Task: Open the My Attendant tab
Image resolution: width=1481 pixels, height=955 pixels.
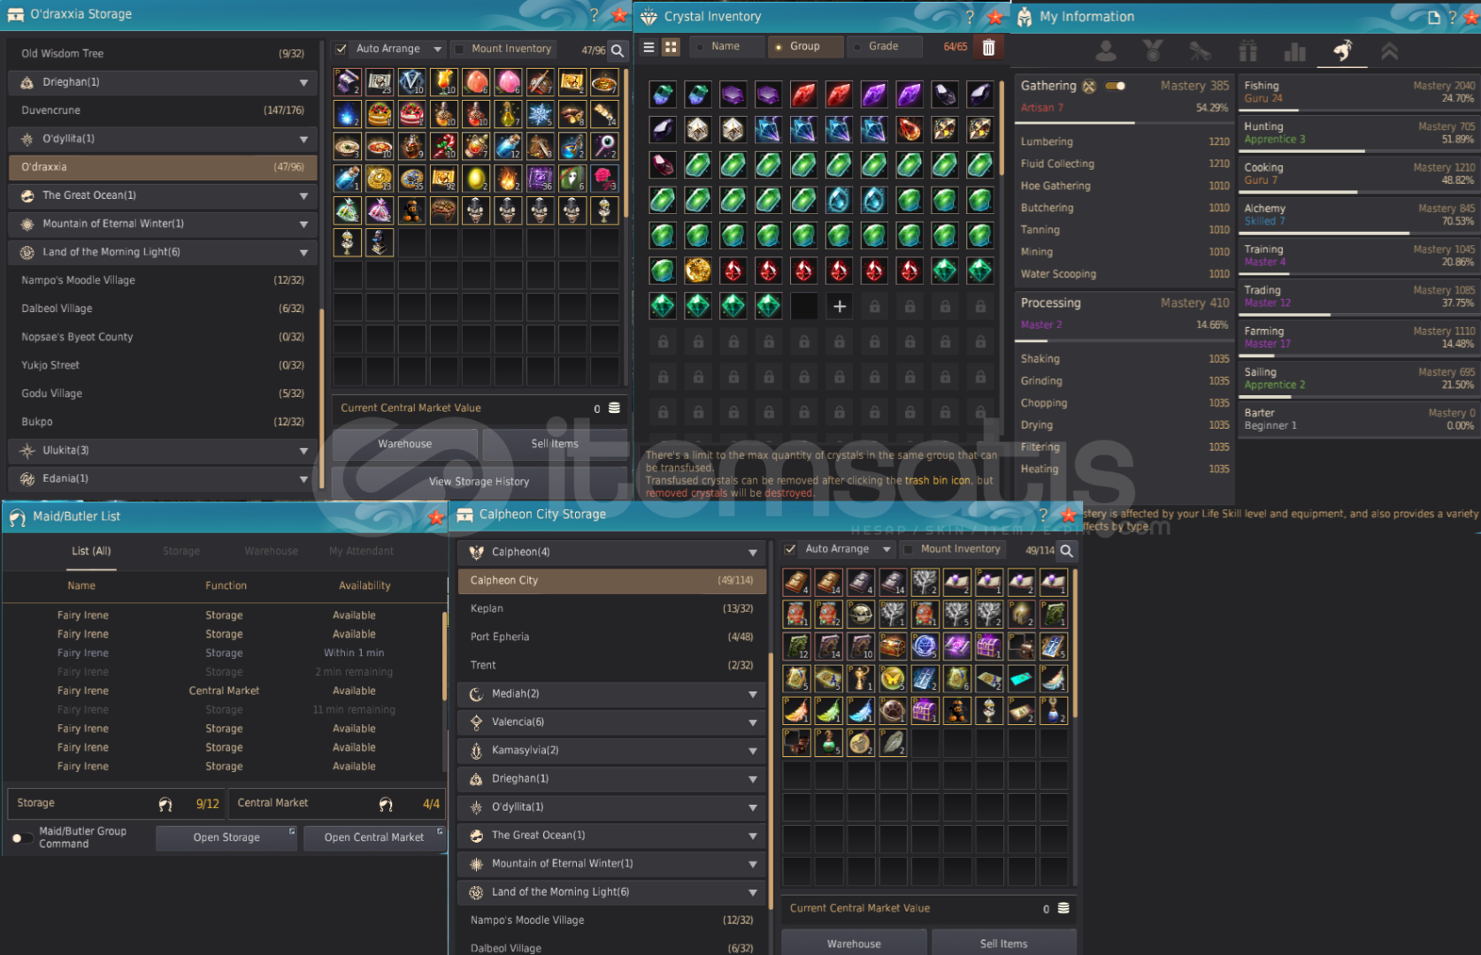Action: click(x=362, y=551)
